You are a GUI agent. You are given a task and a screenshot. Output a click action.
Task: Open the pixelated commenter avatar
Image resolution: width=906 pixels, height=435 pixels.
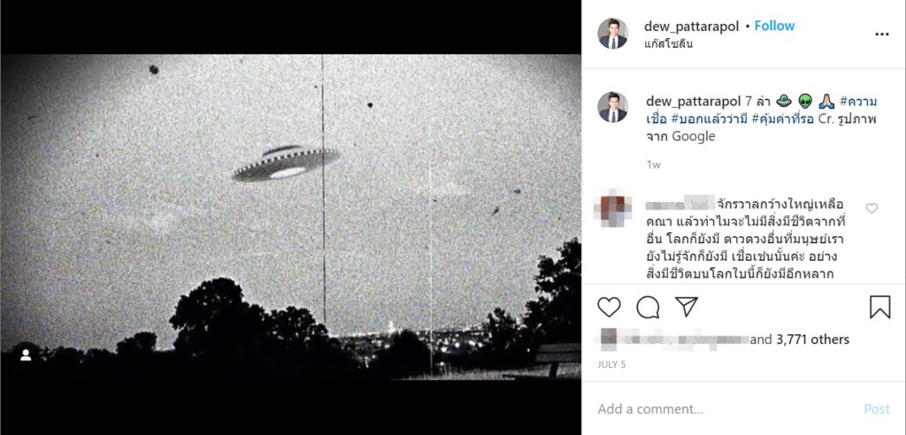coord(612,210)
